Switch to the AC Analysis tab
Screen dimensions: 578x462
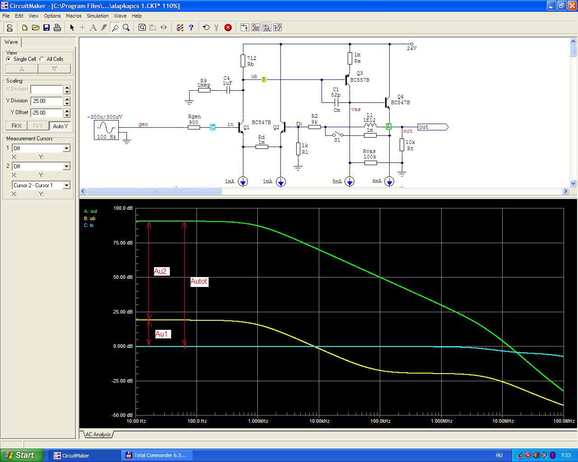pos(98,434)
